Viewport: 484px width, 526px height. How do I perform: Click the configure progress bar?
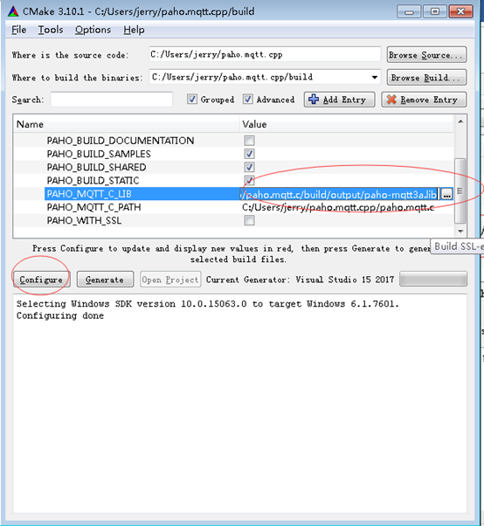(433, 279)
